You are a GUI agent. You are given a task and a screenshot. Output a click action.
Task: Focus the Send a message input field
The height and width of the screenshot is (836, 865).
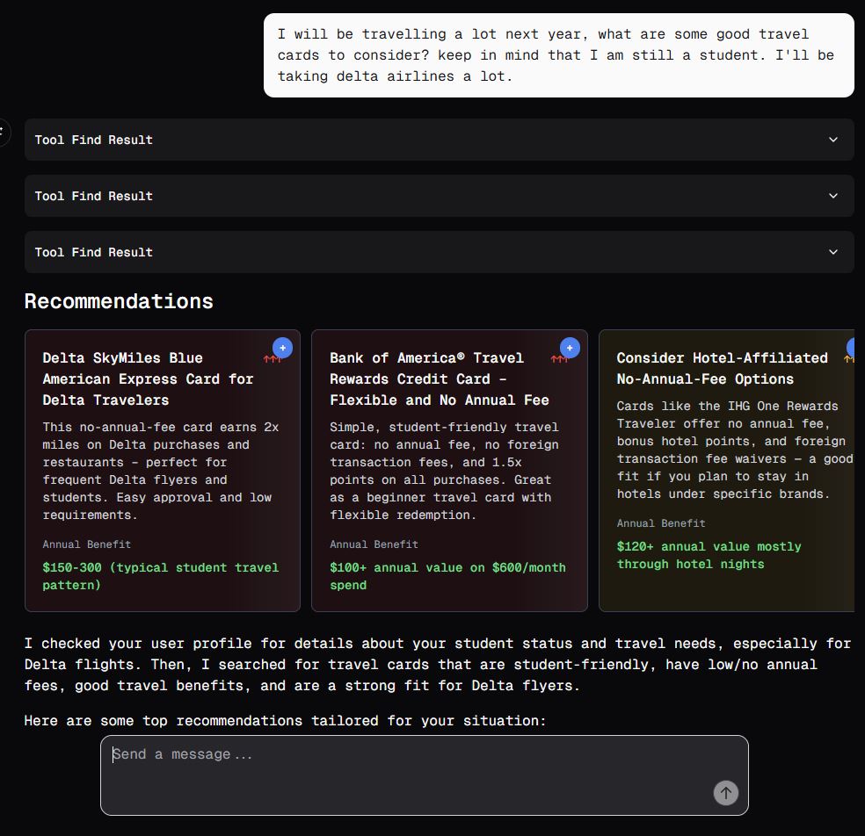click(x=425, y=775)
